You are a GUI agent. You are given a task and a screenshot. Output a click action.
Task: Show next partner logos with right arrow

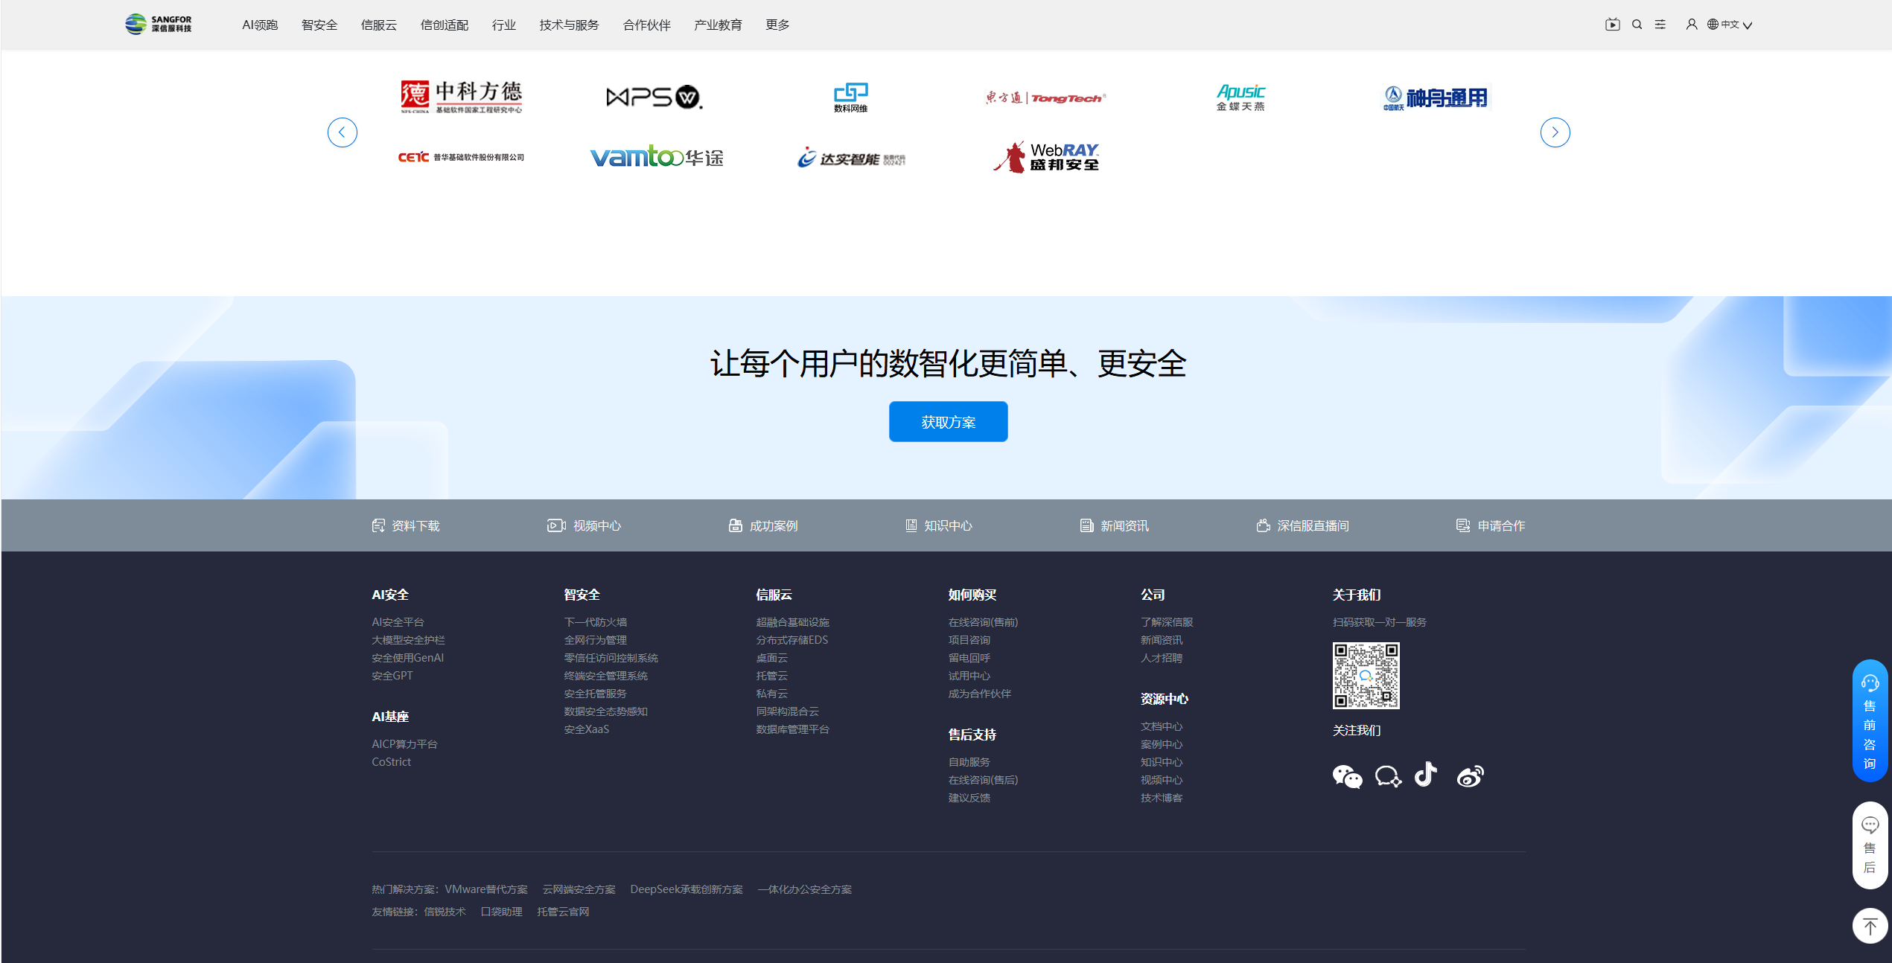1555,132
